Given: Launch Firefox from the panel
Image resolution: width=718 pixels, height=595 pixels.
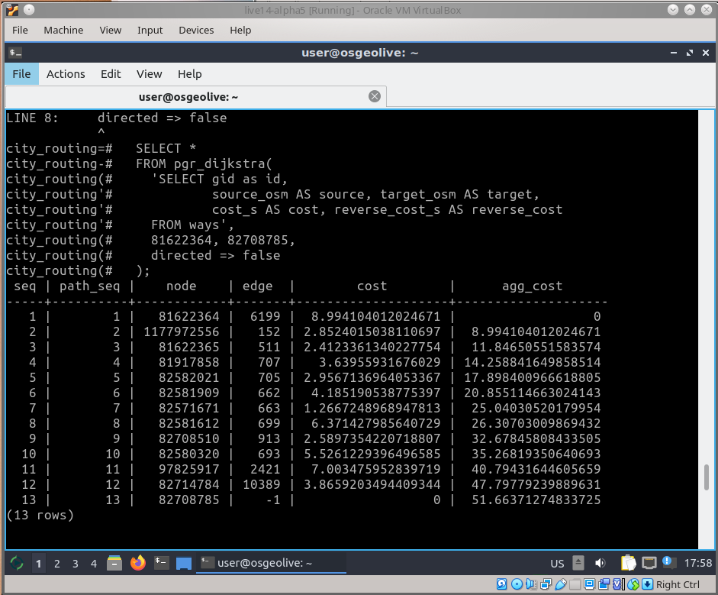Looking at the screenshot, I should [138, 563].
